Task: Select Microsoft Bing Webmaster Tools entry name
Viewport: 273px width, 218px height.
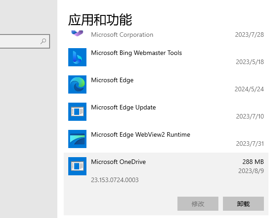Action: [136, 53]
